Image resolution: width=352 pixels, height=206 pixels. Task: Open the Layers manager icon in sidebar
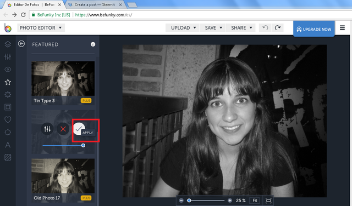pyautogui.click(x=8, y=44)
